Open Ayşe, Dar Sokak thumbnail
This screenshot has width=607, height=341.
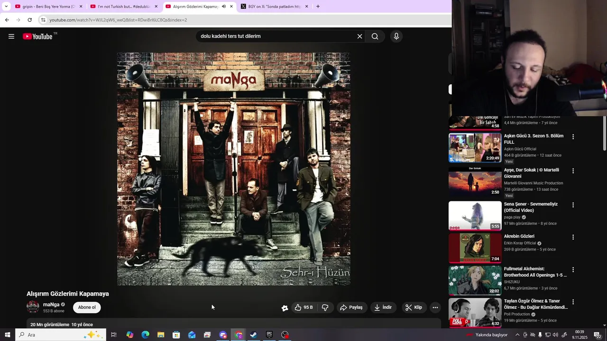click(x=475, y=182)
